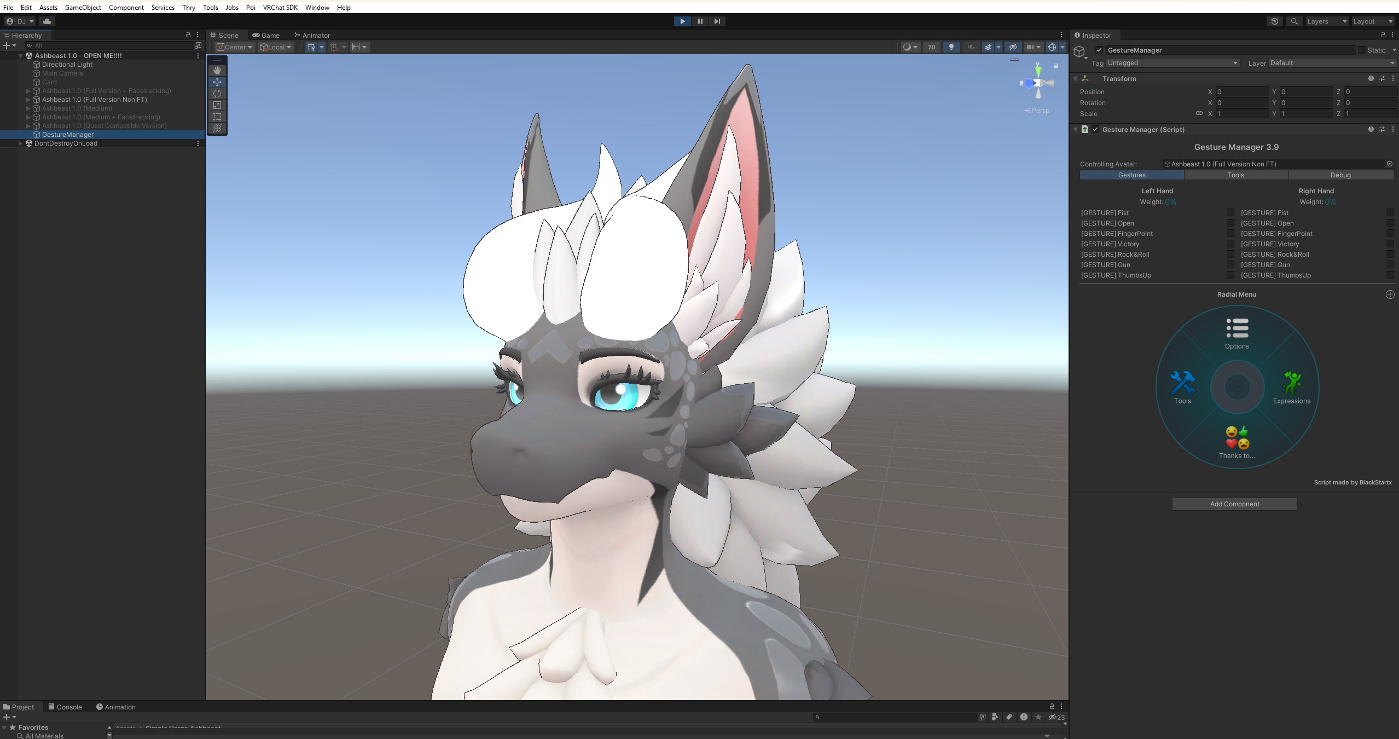The width and height of the screenshot is (1399, 739).
Task: Open the Tag dropdown showing Untagged
Action: pos(1172,63)
